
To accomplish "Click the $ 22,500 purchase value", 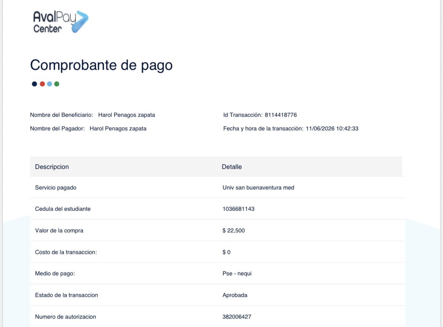I will point(234,230).
